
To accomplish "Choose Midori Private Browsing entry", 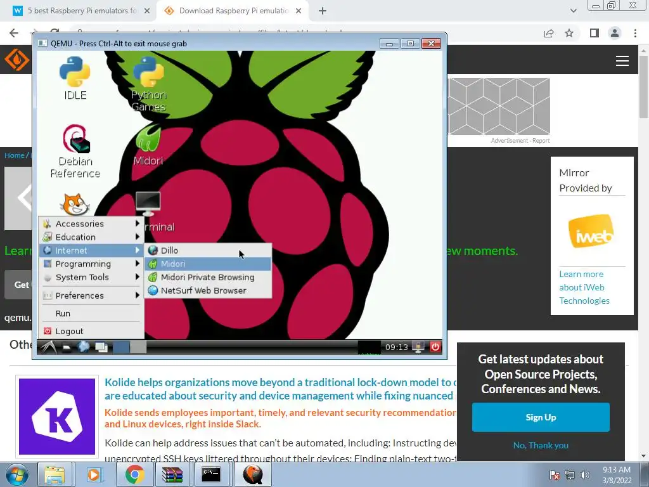I will click(x=208, y=277).
